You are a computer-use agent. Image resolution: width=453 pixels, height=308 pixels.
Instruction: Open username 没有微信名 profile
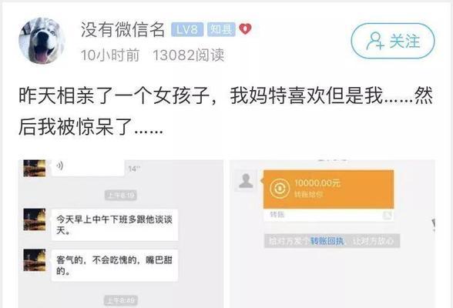click(x=122, y=29)
